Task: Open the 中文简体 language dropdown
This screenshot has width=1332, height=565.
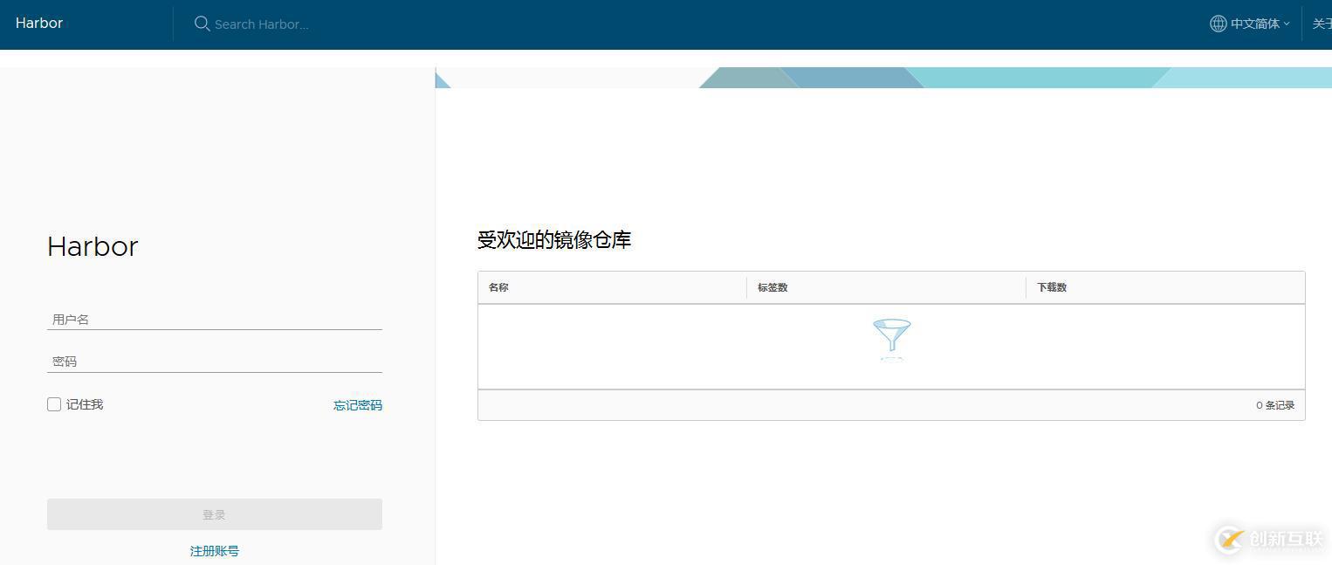Action: pyautogui.click(x=1260, y=24)
